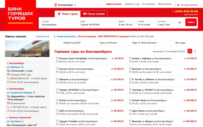Open the Франчайзинг menu item

click(x=165, y=4)
